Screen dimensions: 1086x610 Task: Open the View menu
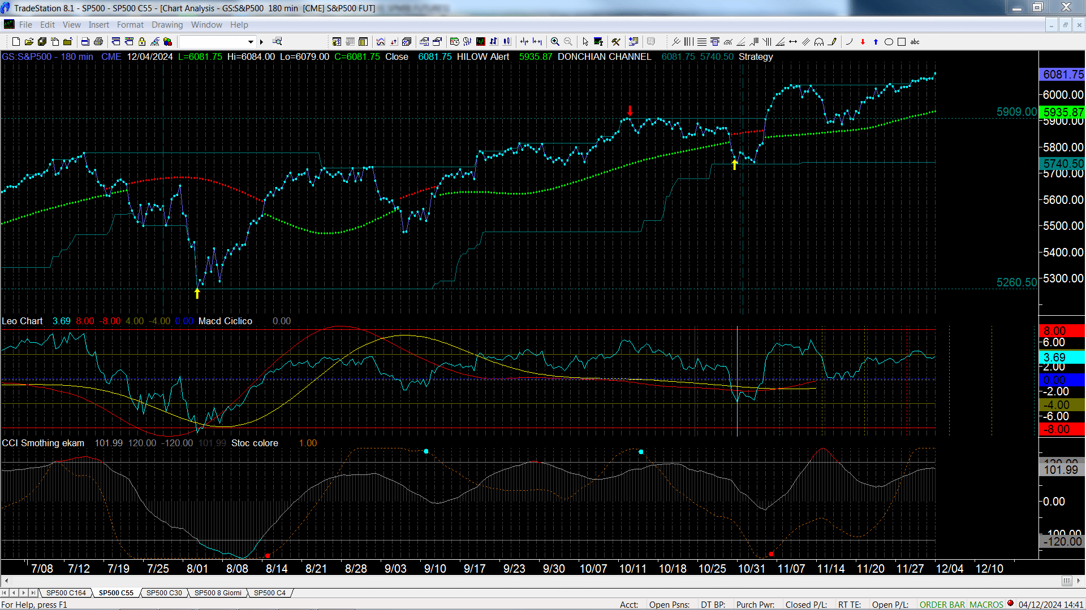click(x=71, y=25)
